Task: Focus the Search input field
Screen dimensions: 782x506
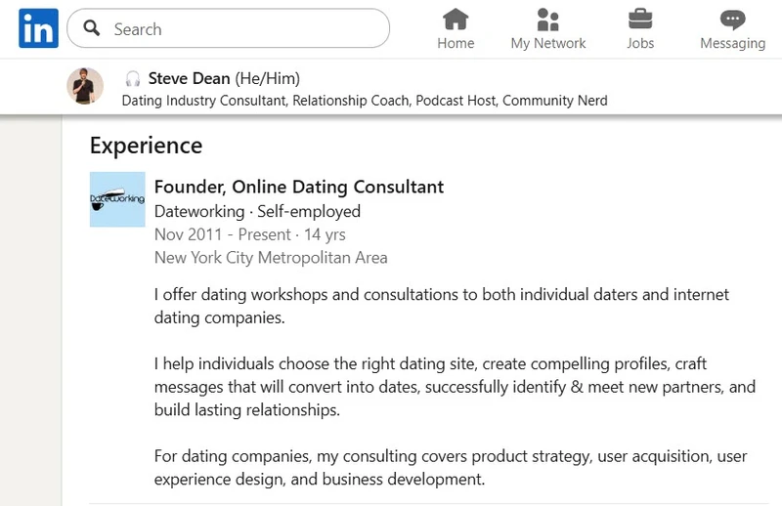Action: click(x=244, y=29)
